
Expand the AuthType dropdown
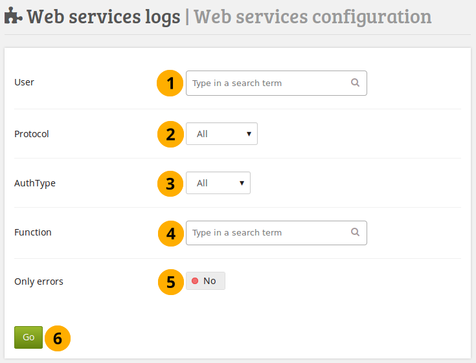(x=218, y=183)
